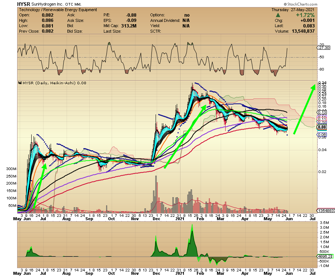Click the Options value no

(x=187, y=15)
